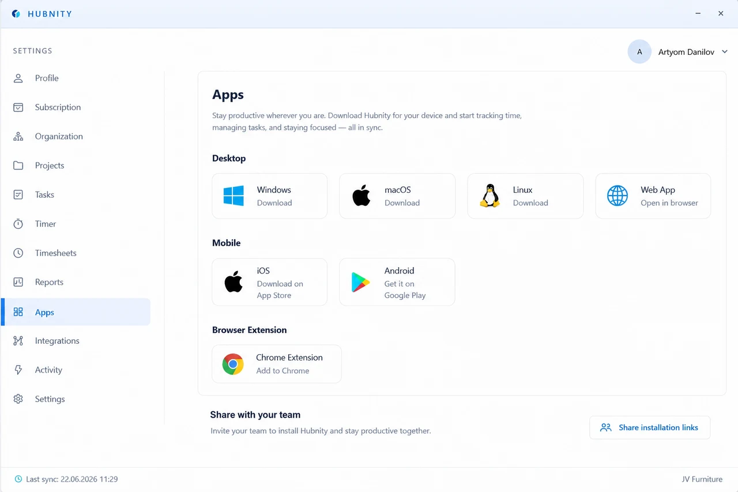The width and height of the screenshot is (738, 492).
Task: Click the user avatar circle 'A'
Action: pyautogui.click(x=639, y=52)
